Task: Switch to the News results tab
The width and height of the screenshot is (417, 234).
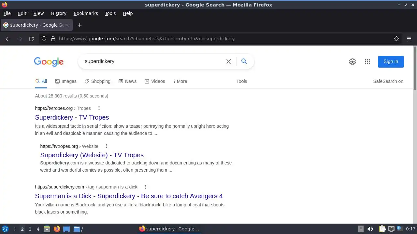Action: click(x=127, y=81)
